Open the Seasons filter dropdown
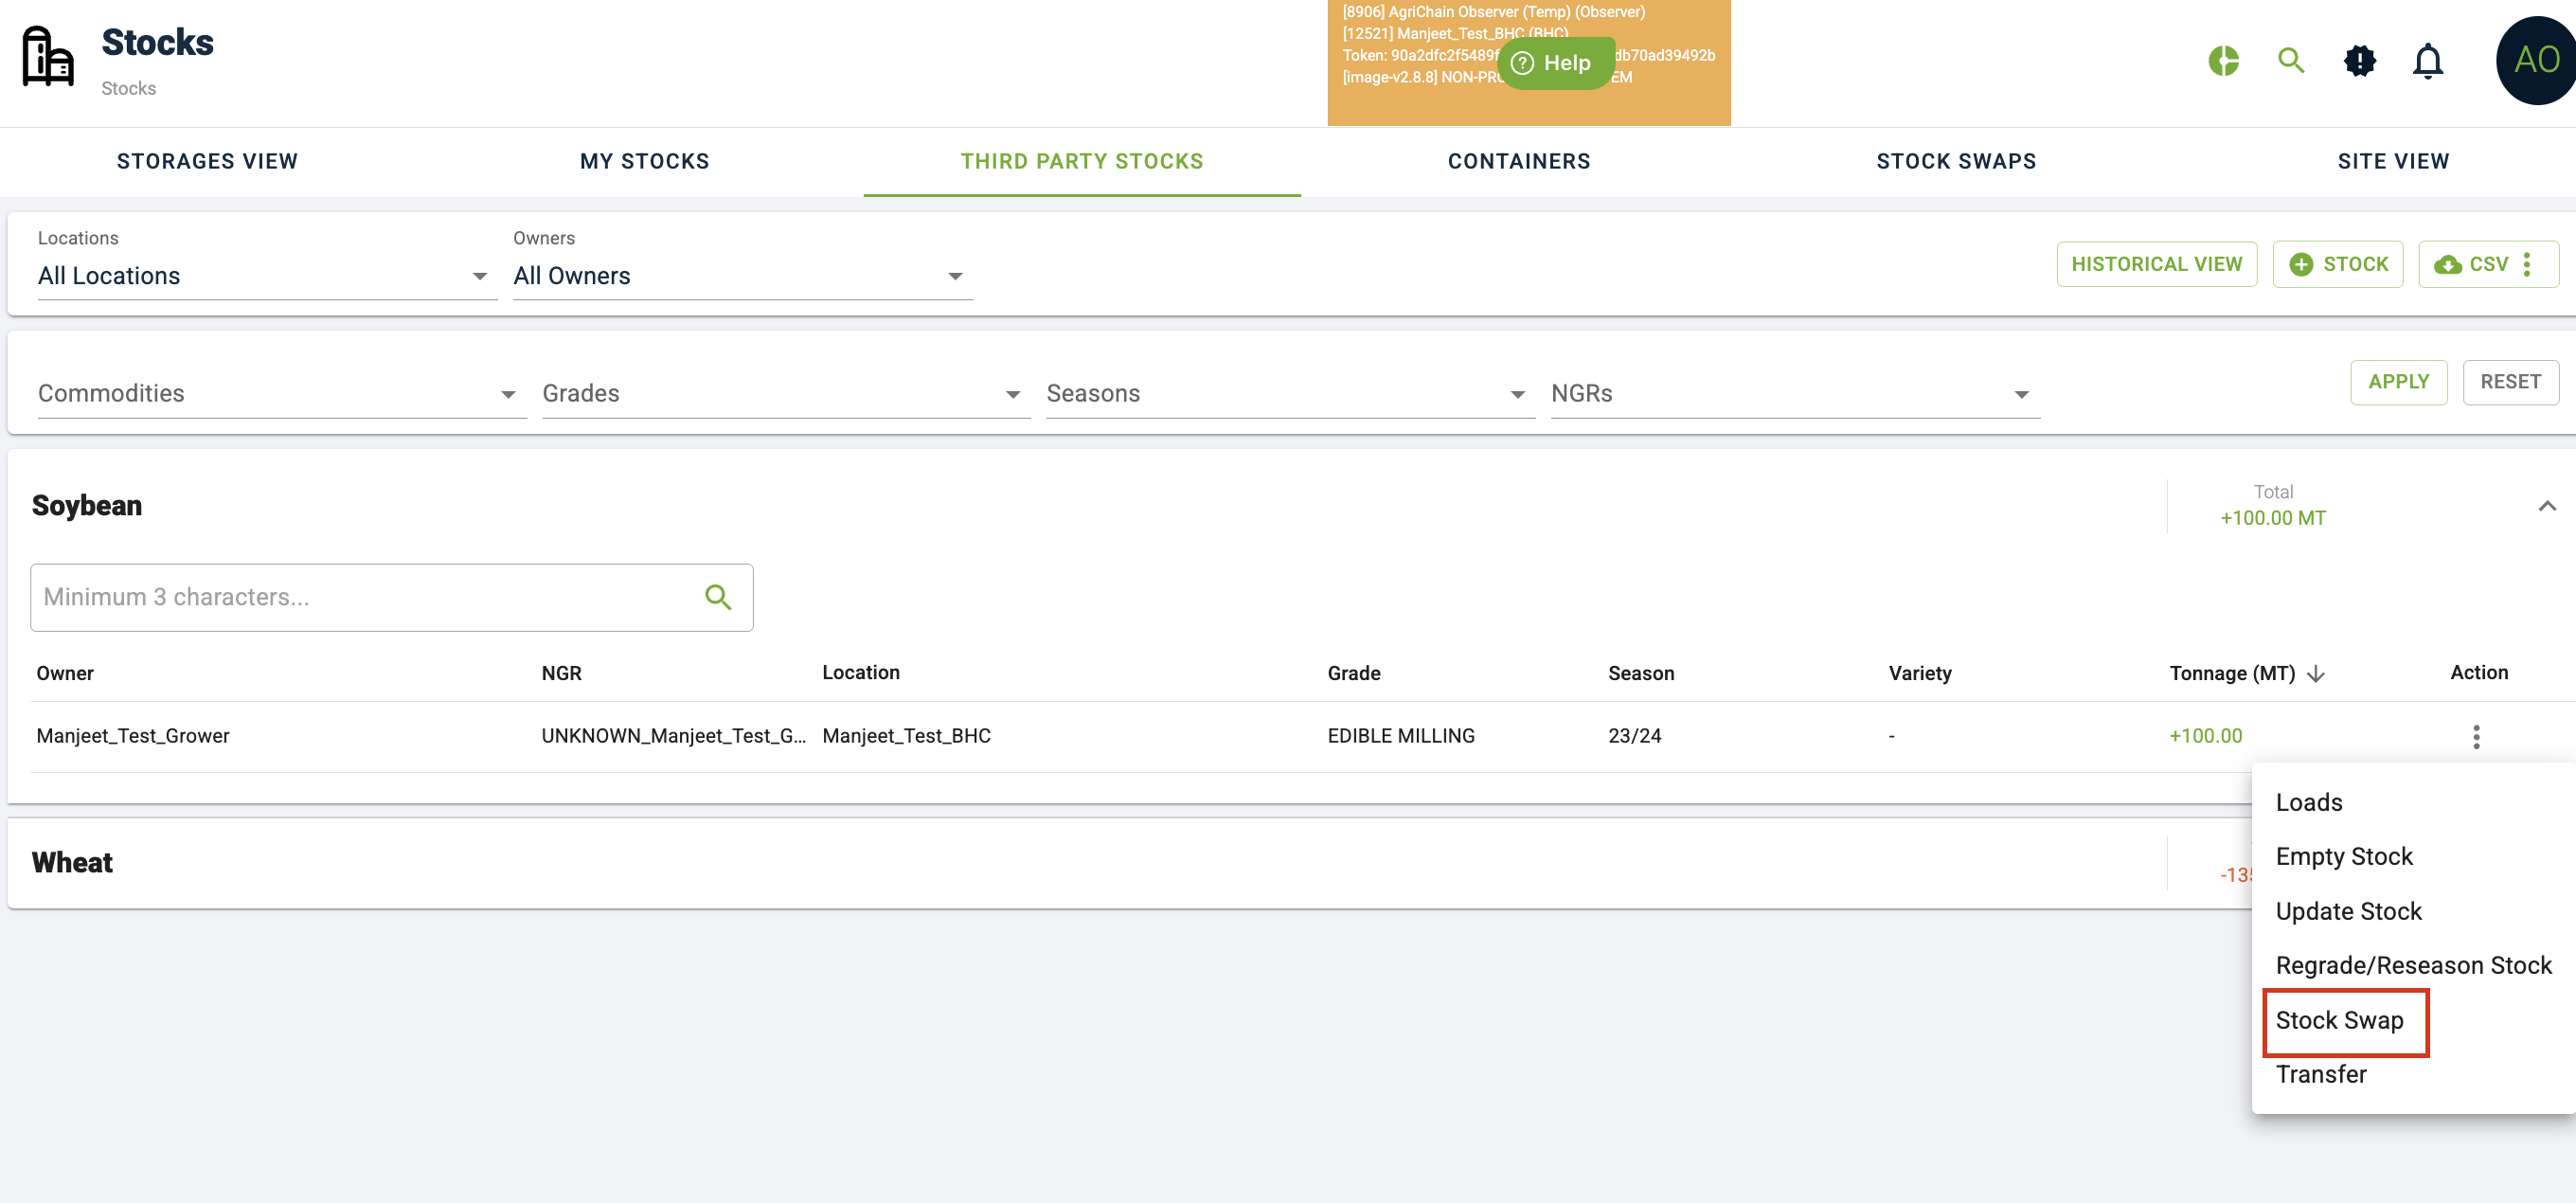This screenshot has width=2576, height=1203. point(1290,394)
